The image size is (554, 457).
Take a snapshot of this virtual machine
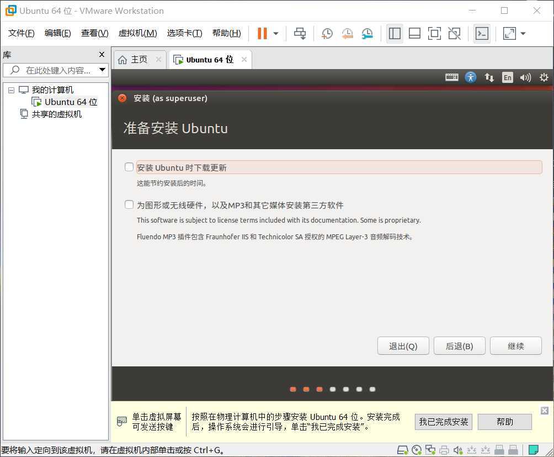pos(327,34)
